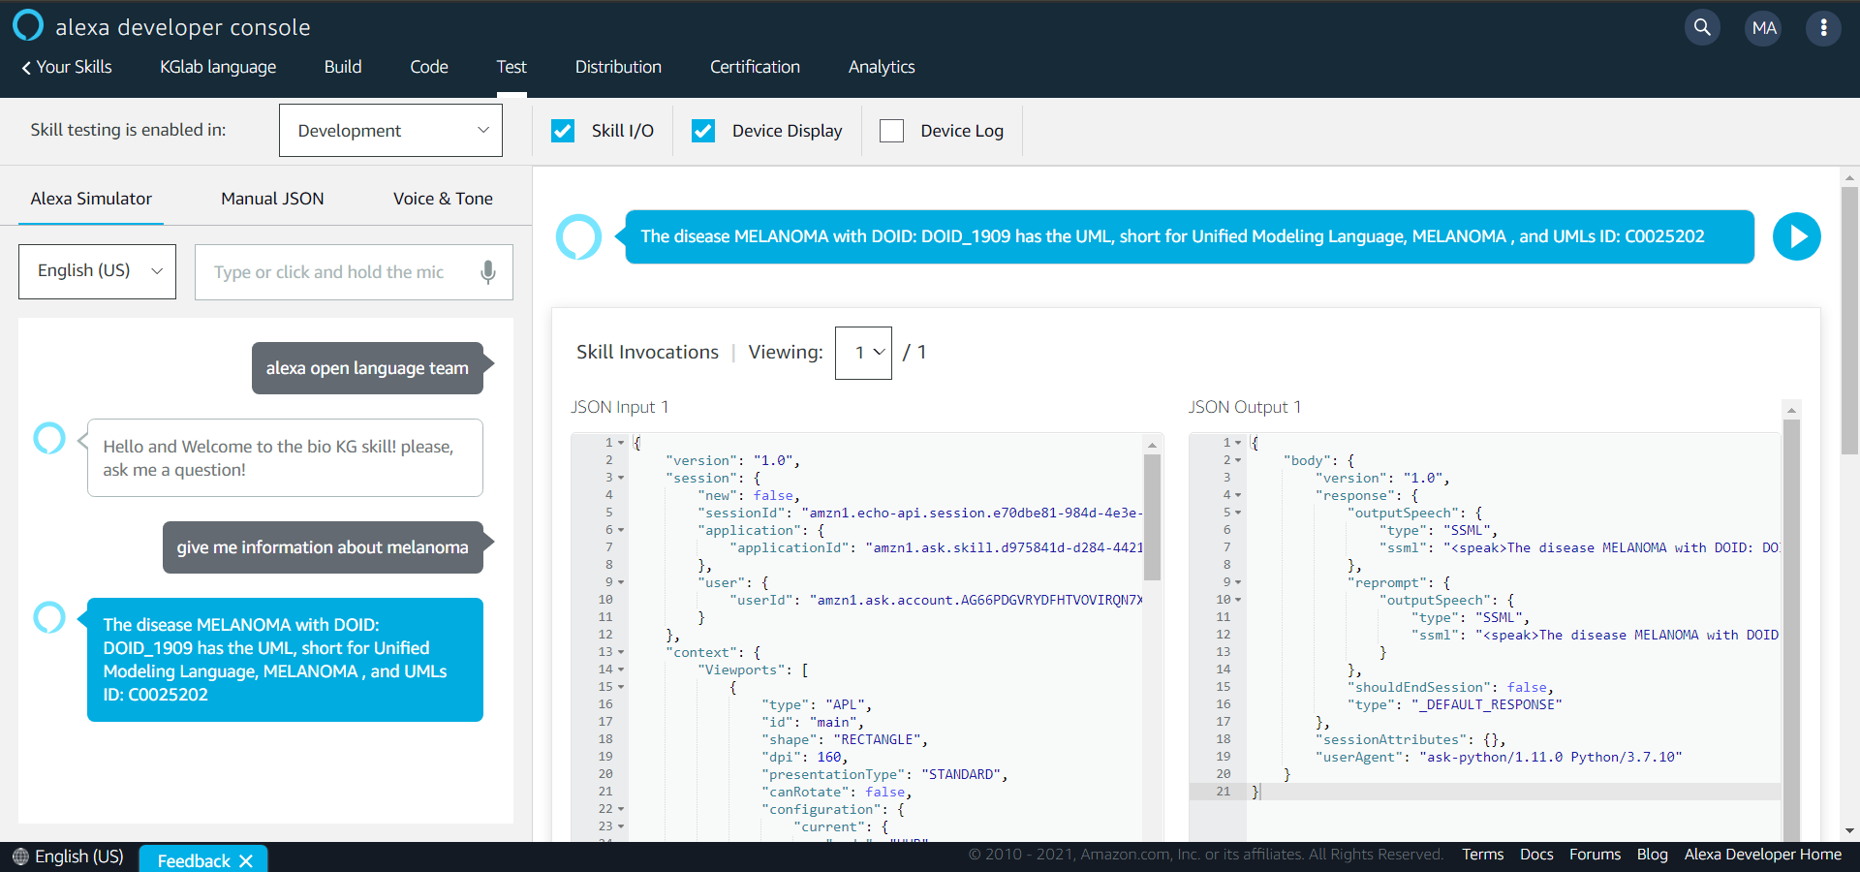Switch to the Voice & Tone tab
This screenshot has width=1860, height=872.
point(443,199)
